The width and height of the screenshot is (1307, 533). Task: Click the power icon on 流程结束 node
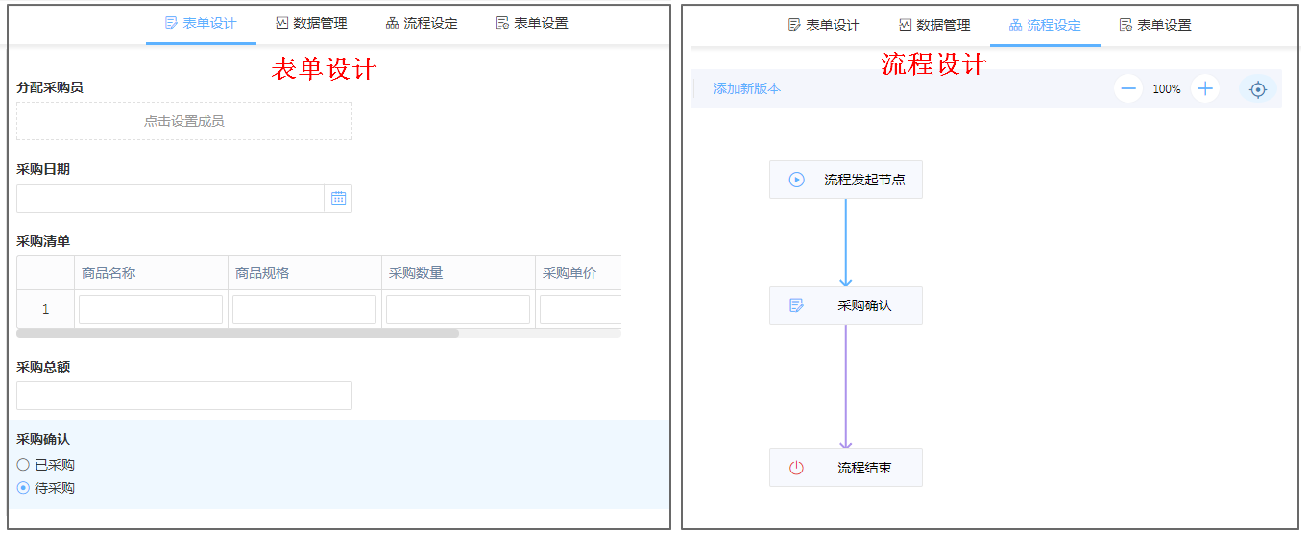pyautogui.click(x=796, y=468)
